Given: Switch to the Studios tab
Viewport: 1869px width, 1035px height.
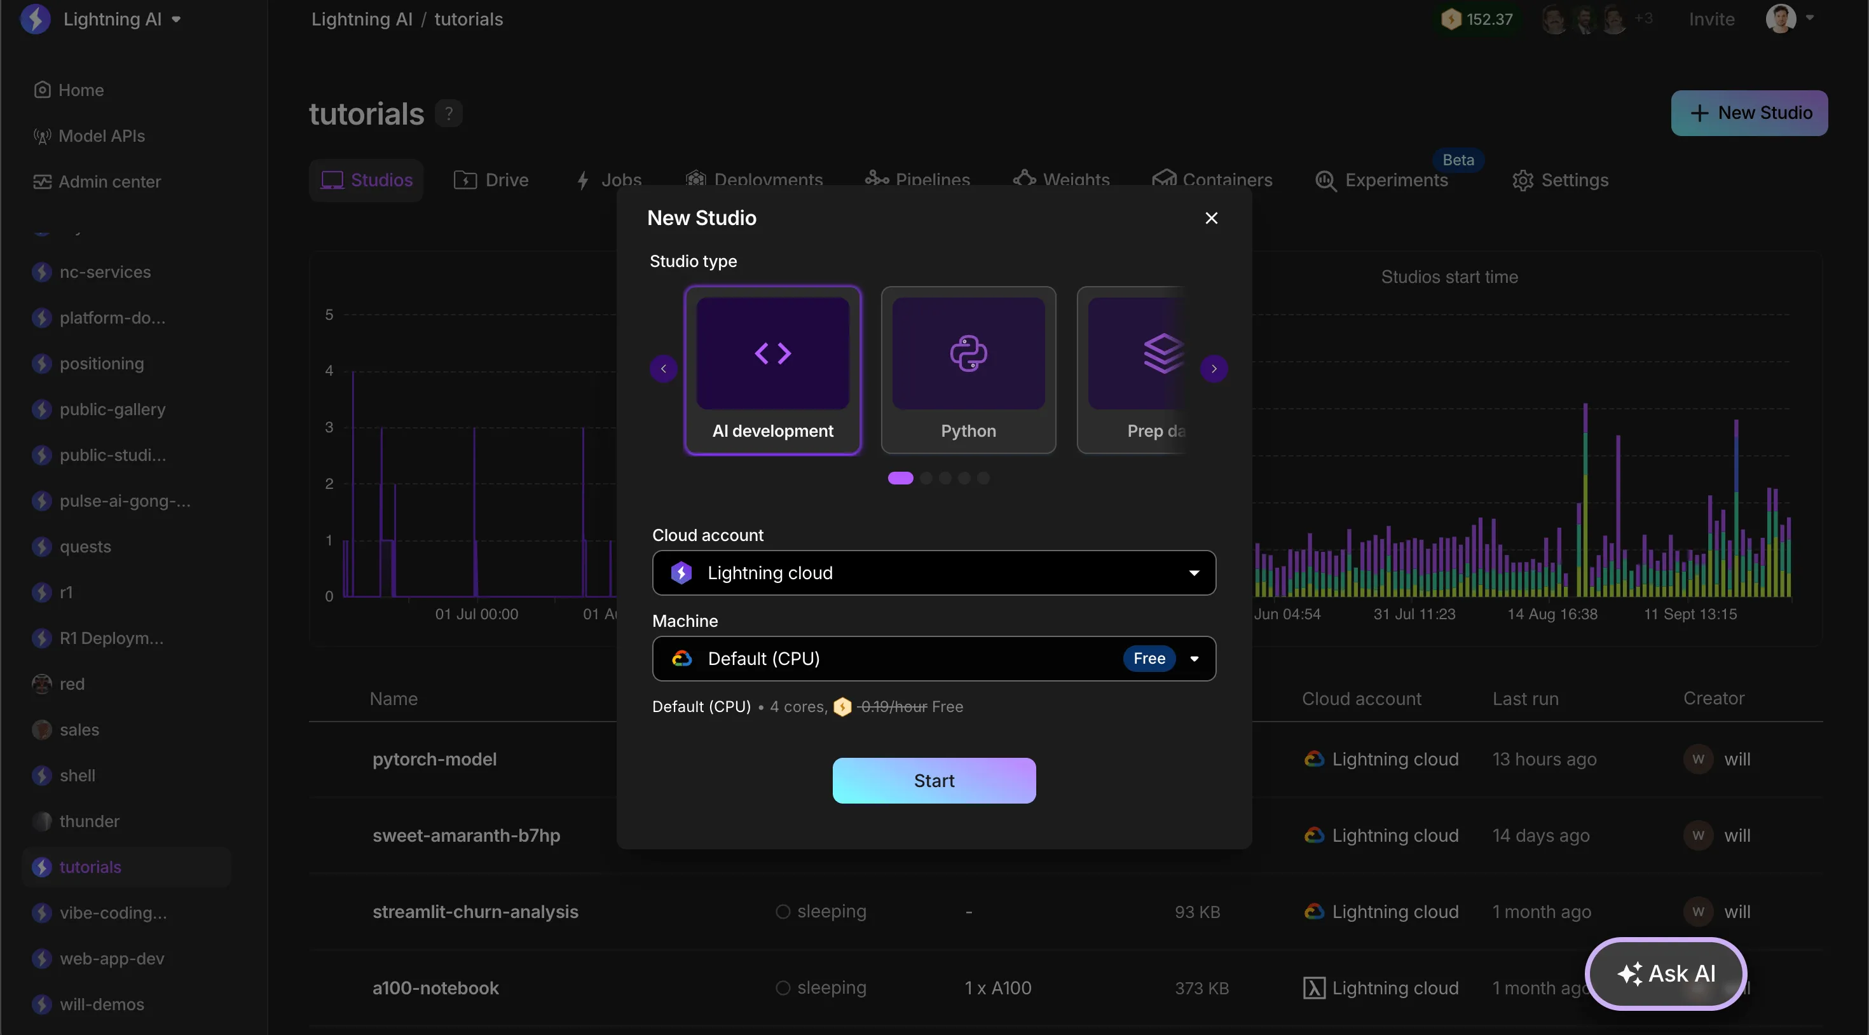Looking at the screenshot, I should [x=366, y=180].
